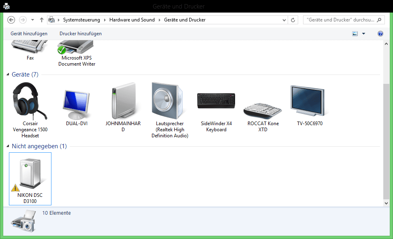The width and height of the screenshot is (393, 239).
Task: Click Gerät hinzufügen
Action: click(x=29, y=34)
